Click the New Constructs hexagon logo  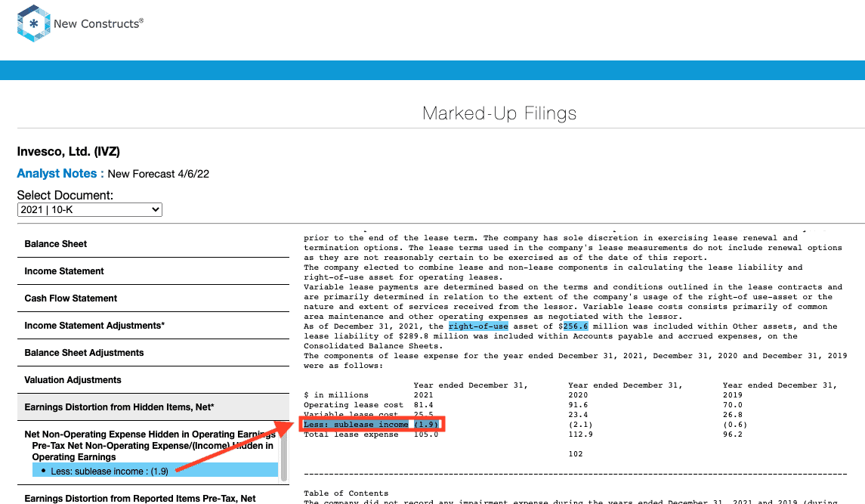(34, 23)
